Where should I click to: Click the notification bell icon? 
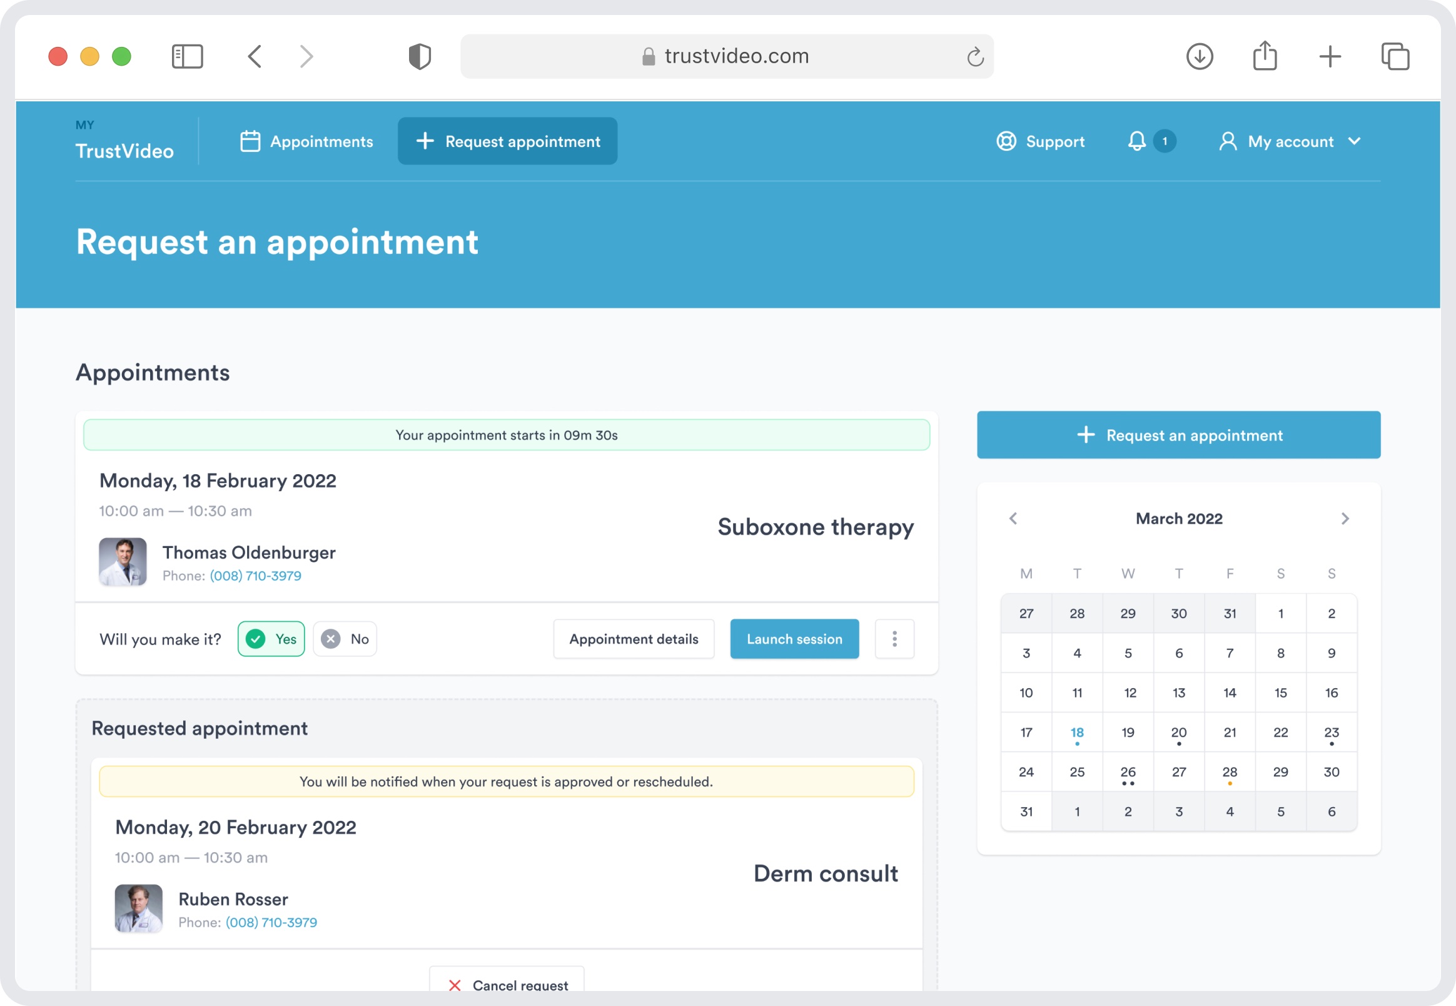(x=1136, y=141)
